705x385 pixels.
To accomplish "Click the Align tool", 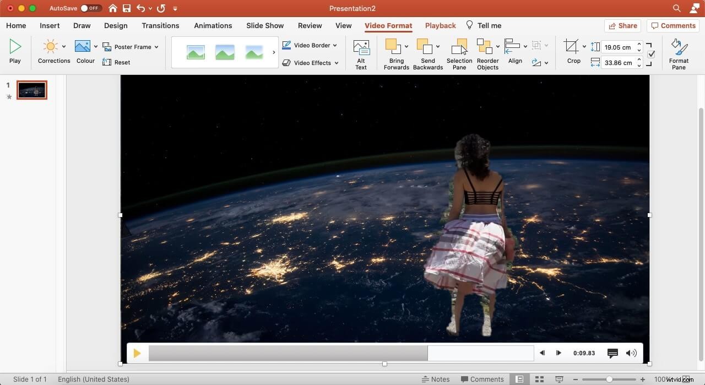I will (514, 53).
